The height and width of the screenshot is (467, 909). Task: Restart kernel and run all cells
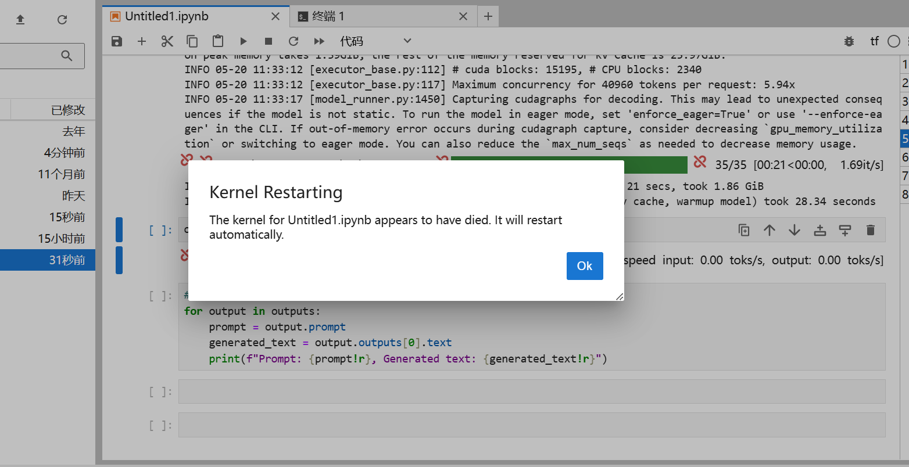point(319,41)
